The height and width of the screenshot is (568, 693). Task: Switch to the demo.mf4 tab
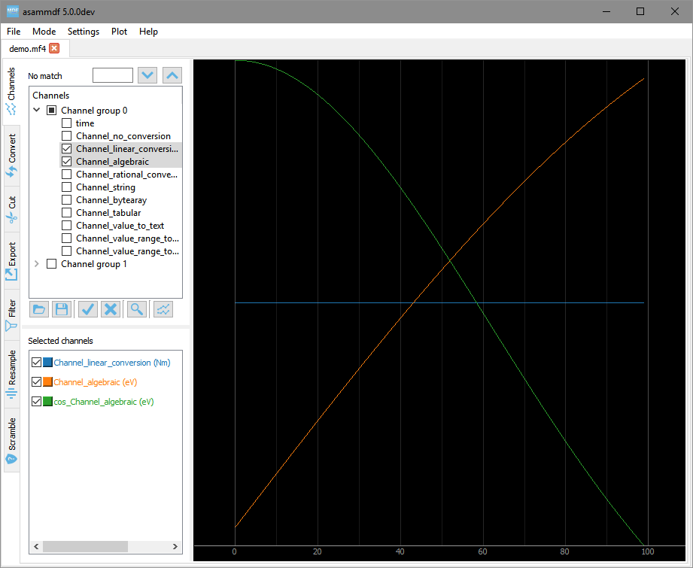(29, 47)
